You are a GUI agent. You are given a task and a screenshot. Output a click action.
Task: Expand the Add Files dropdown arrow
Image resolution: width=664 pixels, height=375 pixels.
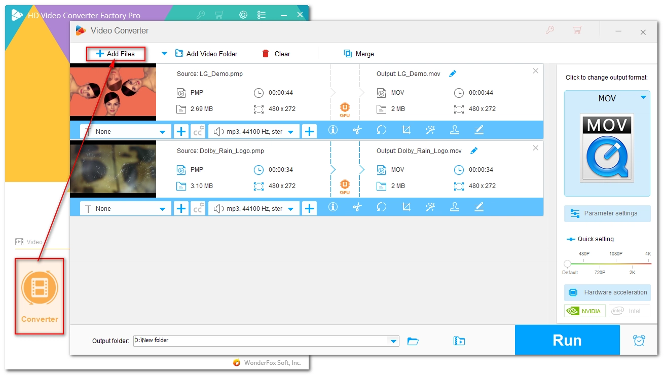(164, 54)
